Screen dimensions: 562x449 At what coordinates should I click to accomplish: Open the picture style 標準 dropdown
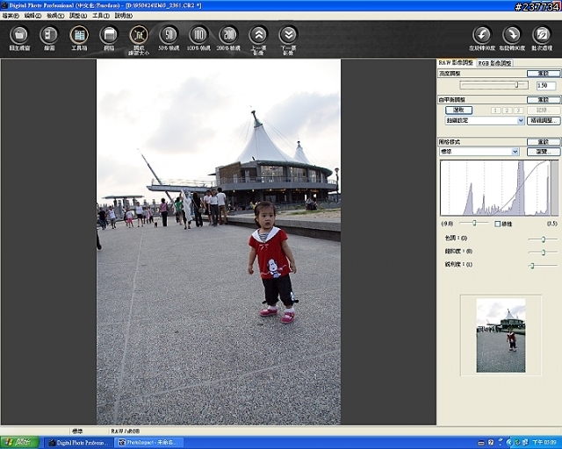(479, 152)
